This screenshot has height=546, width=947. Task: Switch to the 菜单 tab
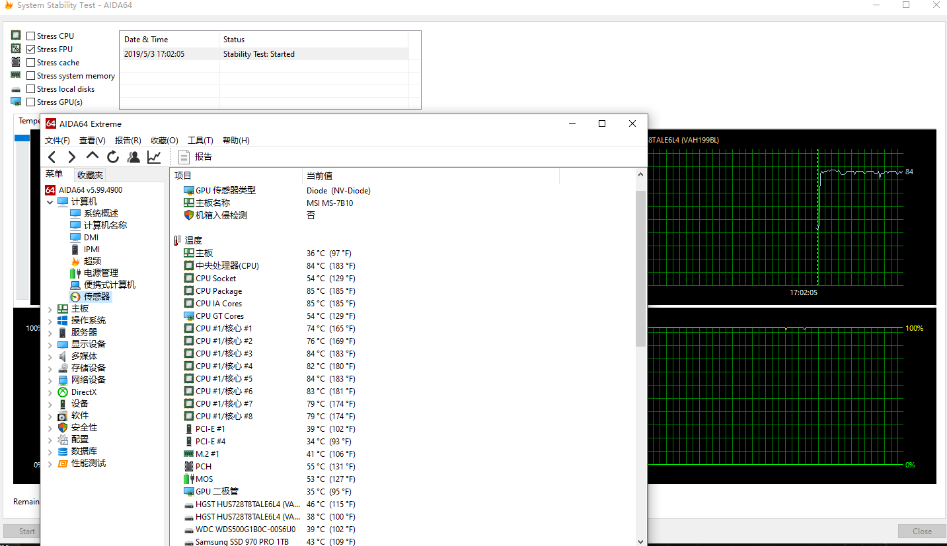[55, 174]
